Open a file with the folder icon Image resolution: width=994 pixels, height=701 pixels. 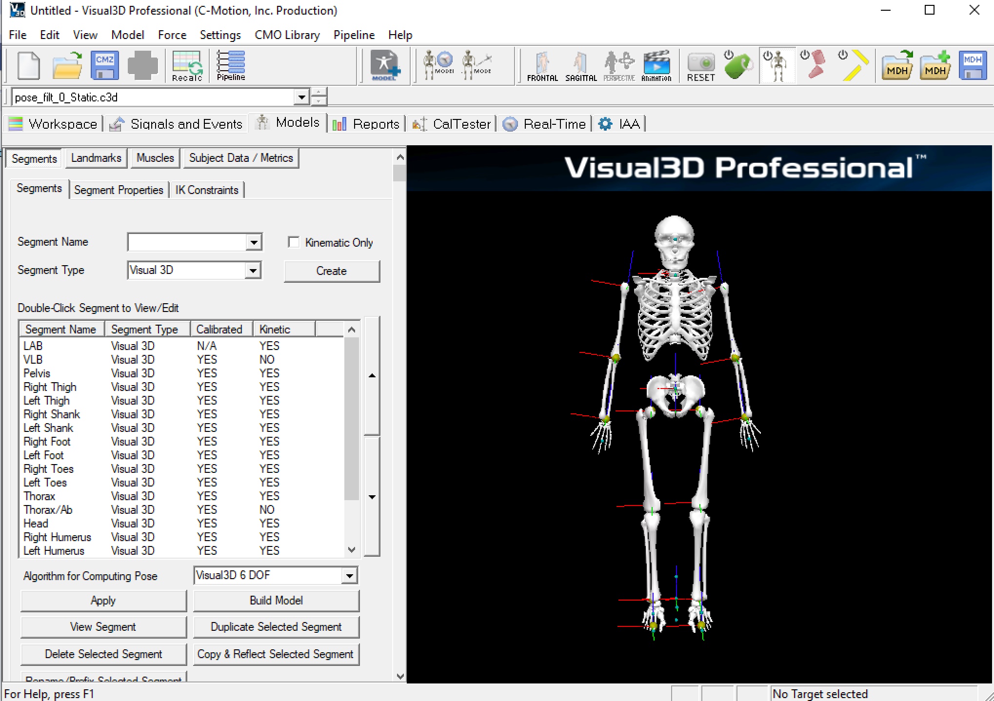pyautogui.click(x=67, y=65)
